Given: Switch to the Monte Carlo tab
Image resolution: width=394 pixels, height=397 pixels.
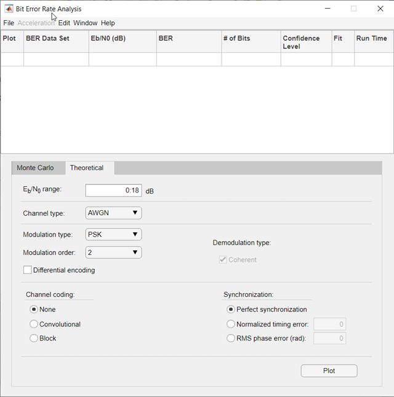Looking at the screenshot, I should coord(35,168).
